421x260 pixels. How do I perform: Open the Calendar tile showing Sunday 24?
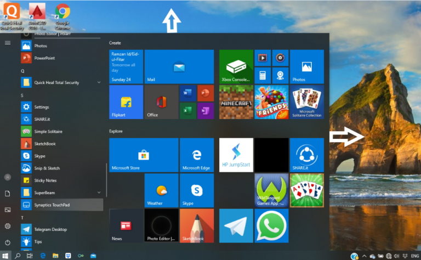tap(126, 66)
